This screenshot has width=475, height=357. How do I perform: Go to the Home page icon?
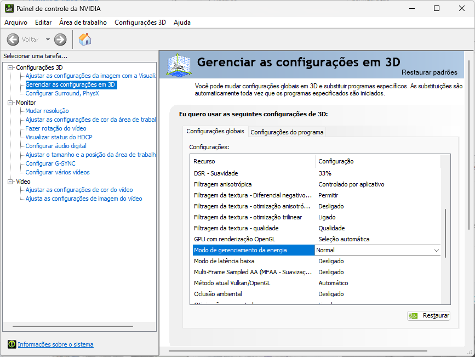point(85,39)
